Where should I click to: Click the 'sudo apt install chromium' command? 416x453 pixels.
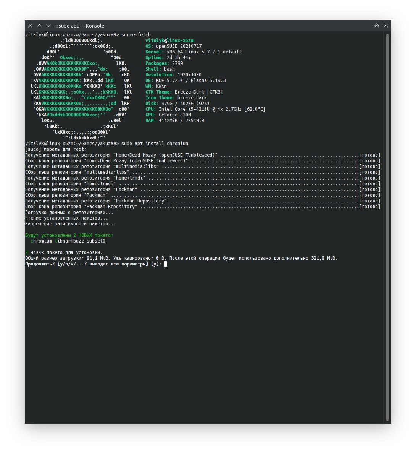(155, 144)
